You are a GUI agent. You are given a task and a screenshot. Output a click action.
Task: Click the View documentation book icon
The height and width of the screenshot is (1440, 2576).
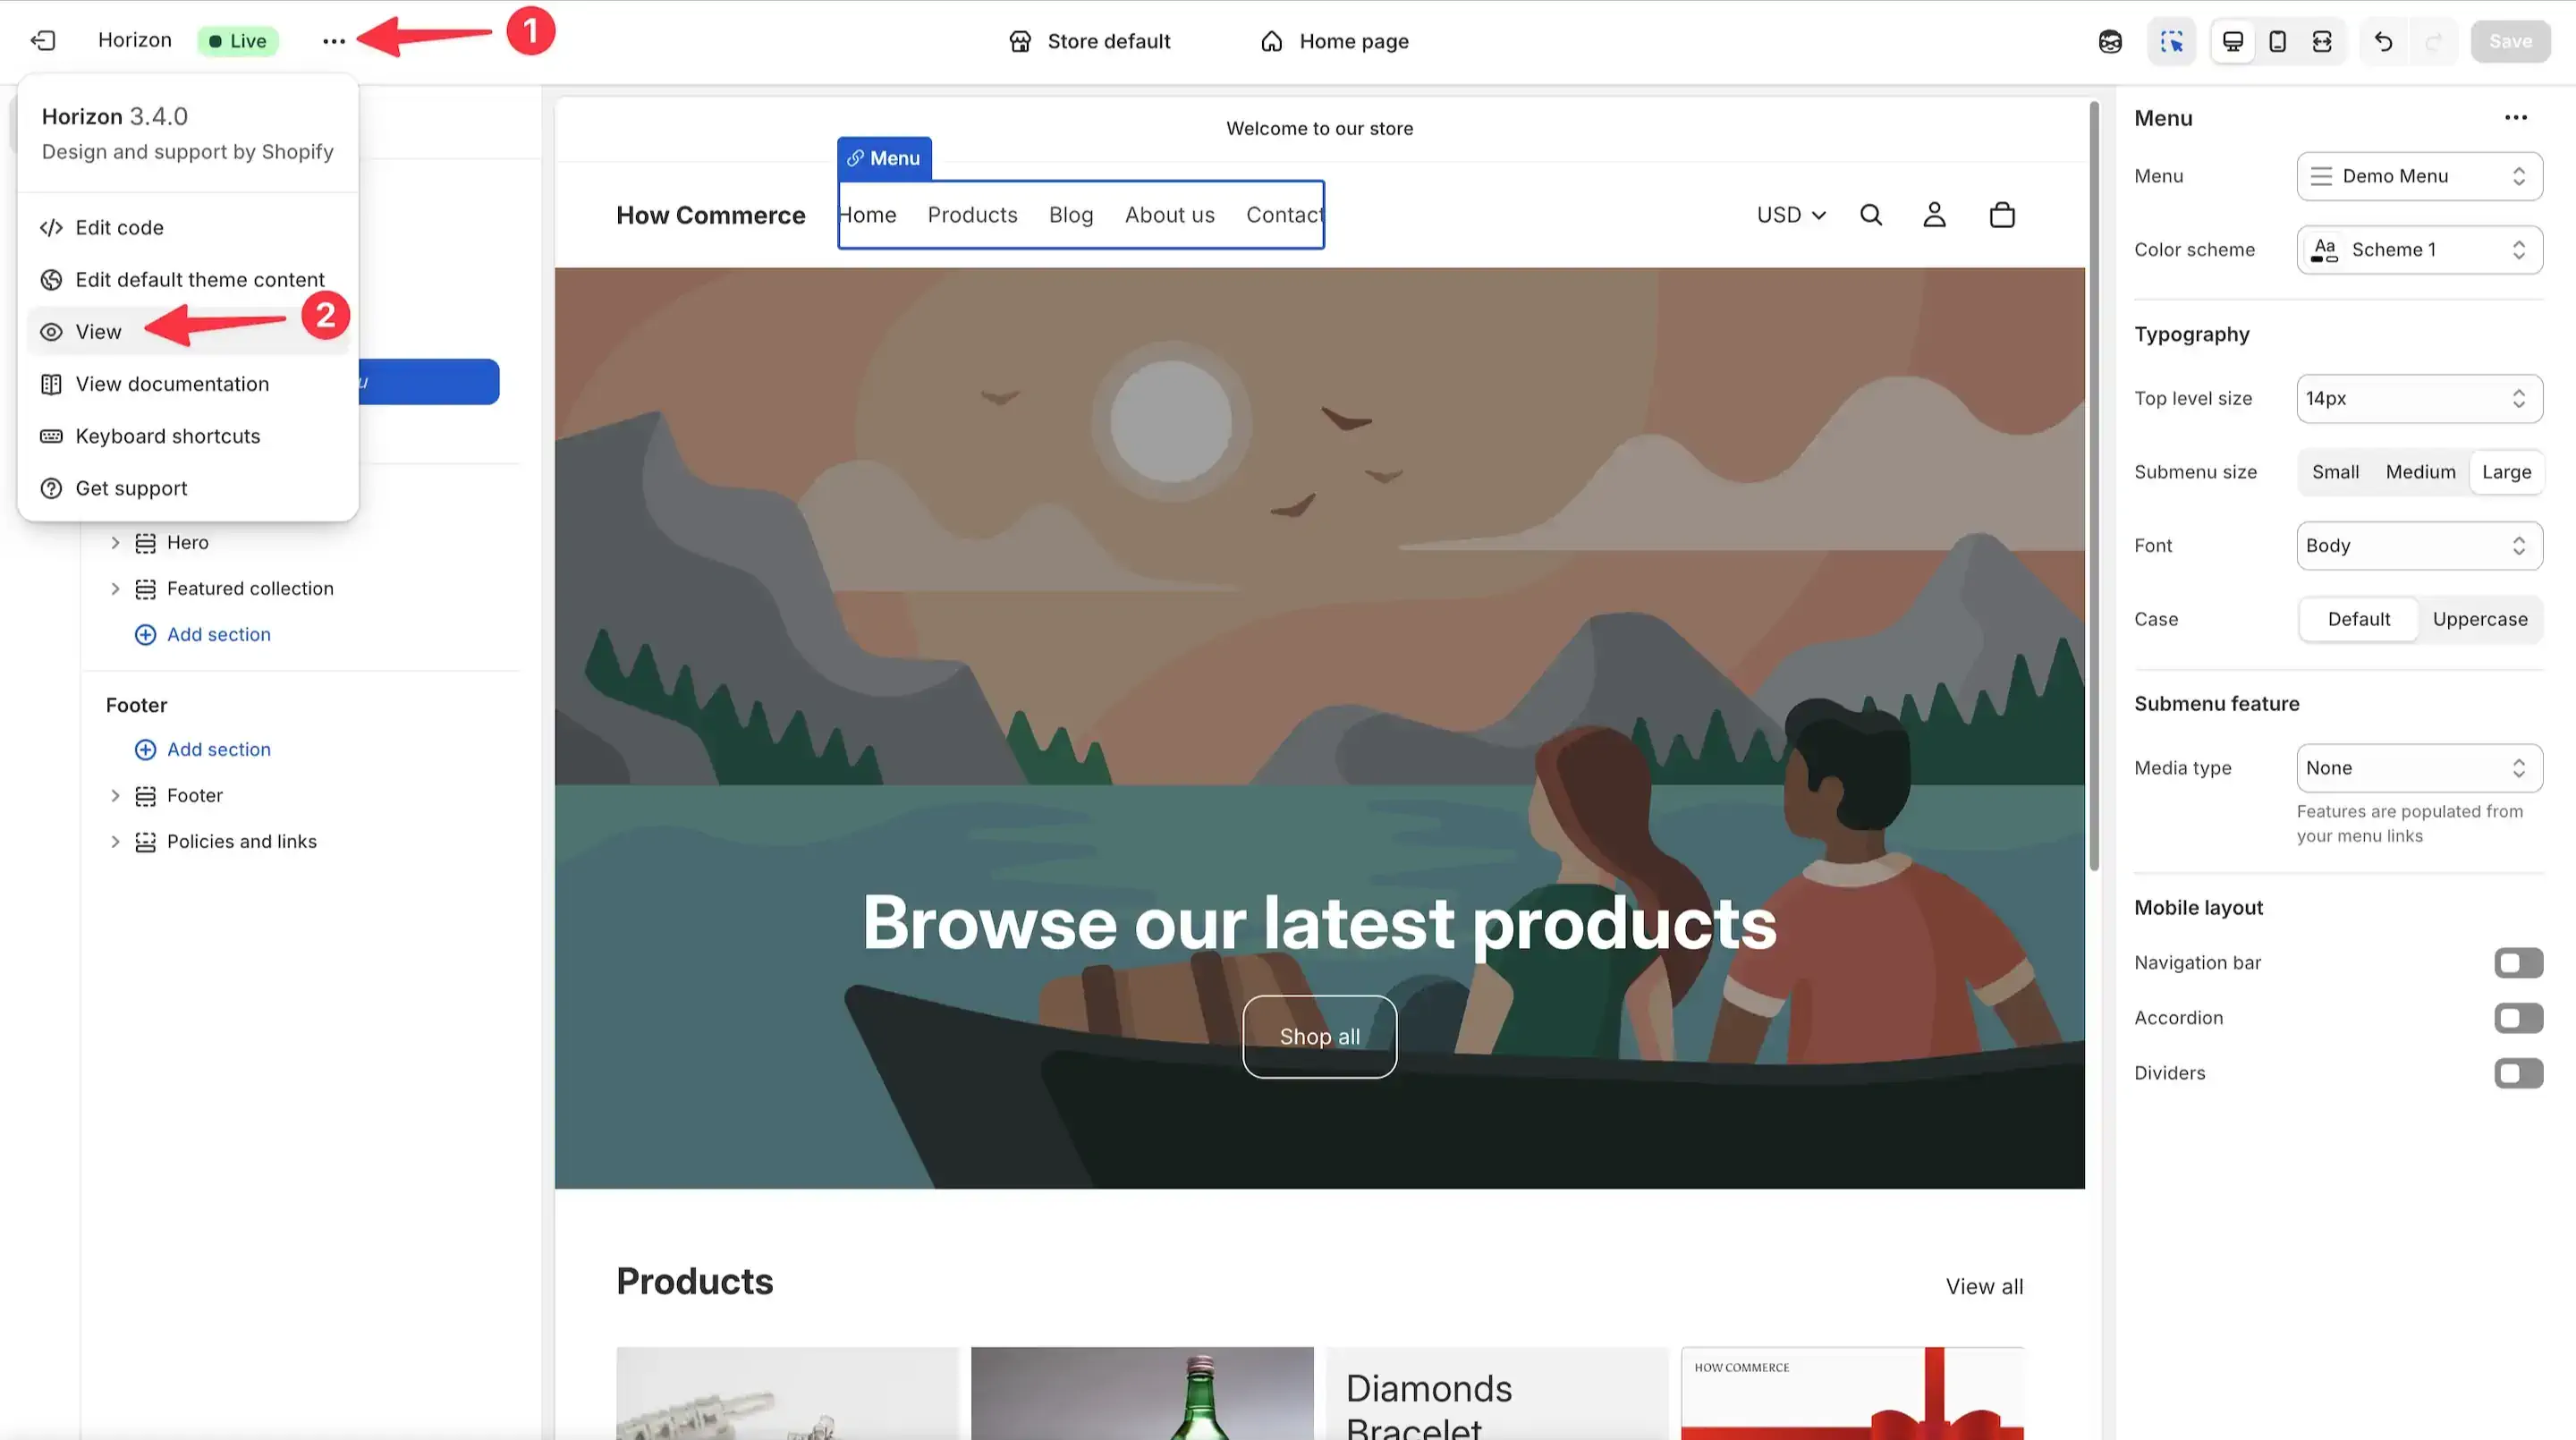click(51, 385)
